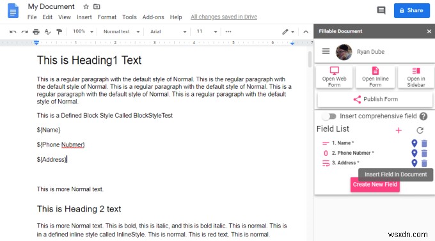Click the This is more Normal text line

(x=70, y=189)
